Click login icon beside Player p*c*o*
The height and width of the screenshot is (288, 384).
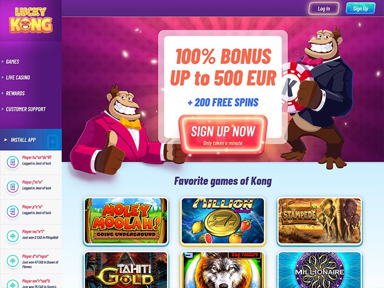pyautogui.click(x=13, y=211)
